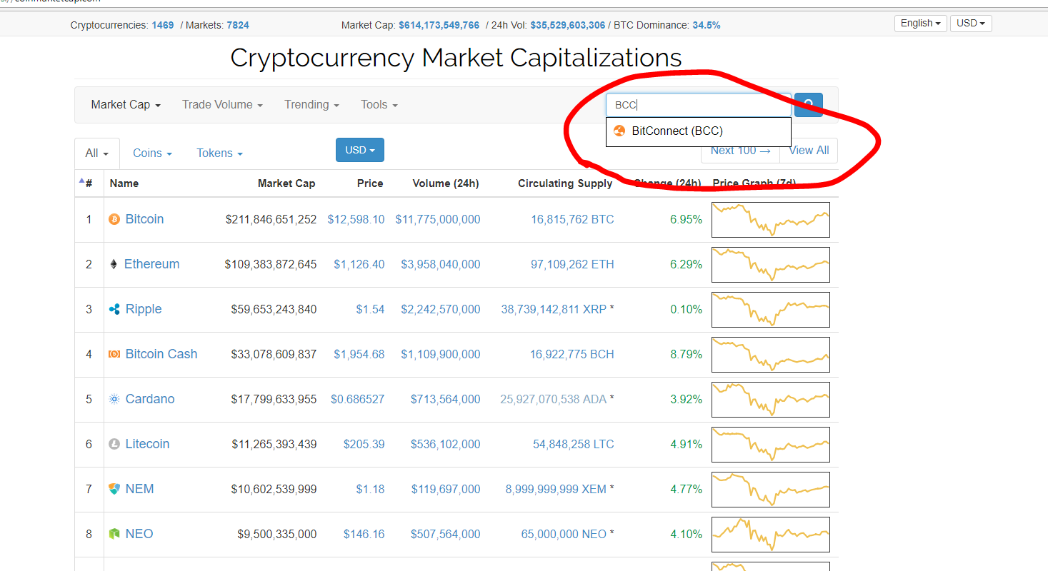
Task: Open Bitcoin 7d price graph
Action: coord(771,220)
